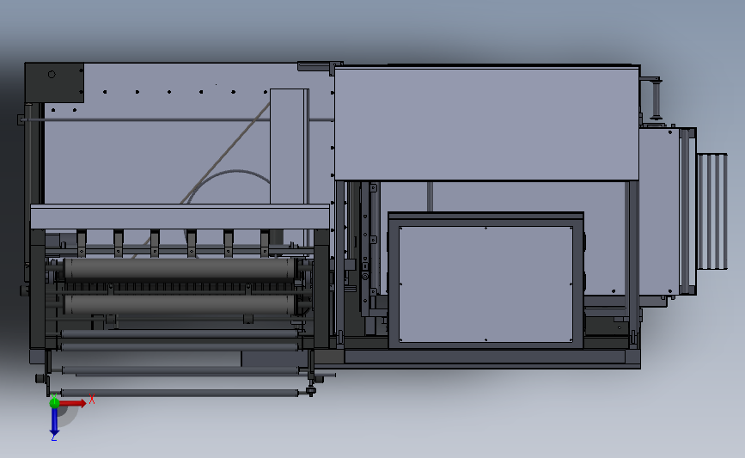Select the finned housing at far right
Image resolution: width=745 pixels, height=458 pixels.
pos(712,211)
